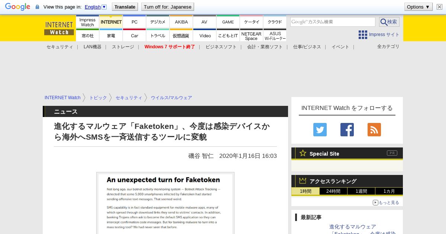The height and width of the screenshot is (234, 446).
Task: Open the Facebook follow icon
Action: click(347, 130)
